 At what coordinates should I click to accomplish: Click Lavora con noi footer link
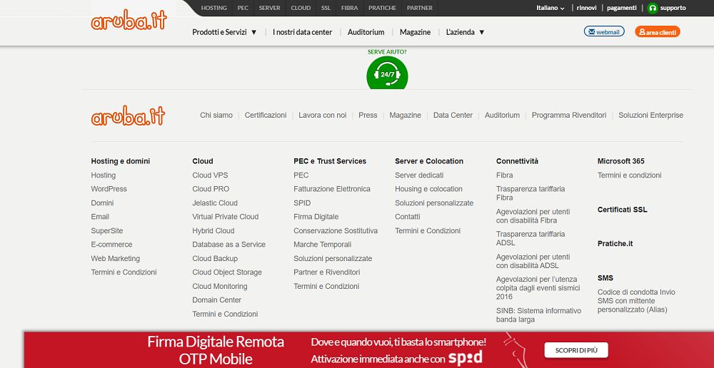pos(323,116)
